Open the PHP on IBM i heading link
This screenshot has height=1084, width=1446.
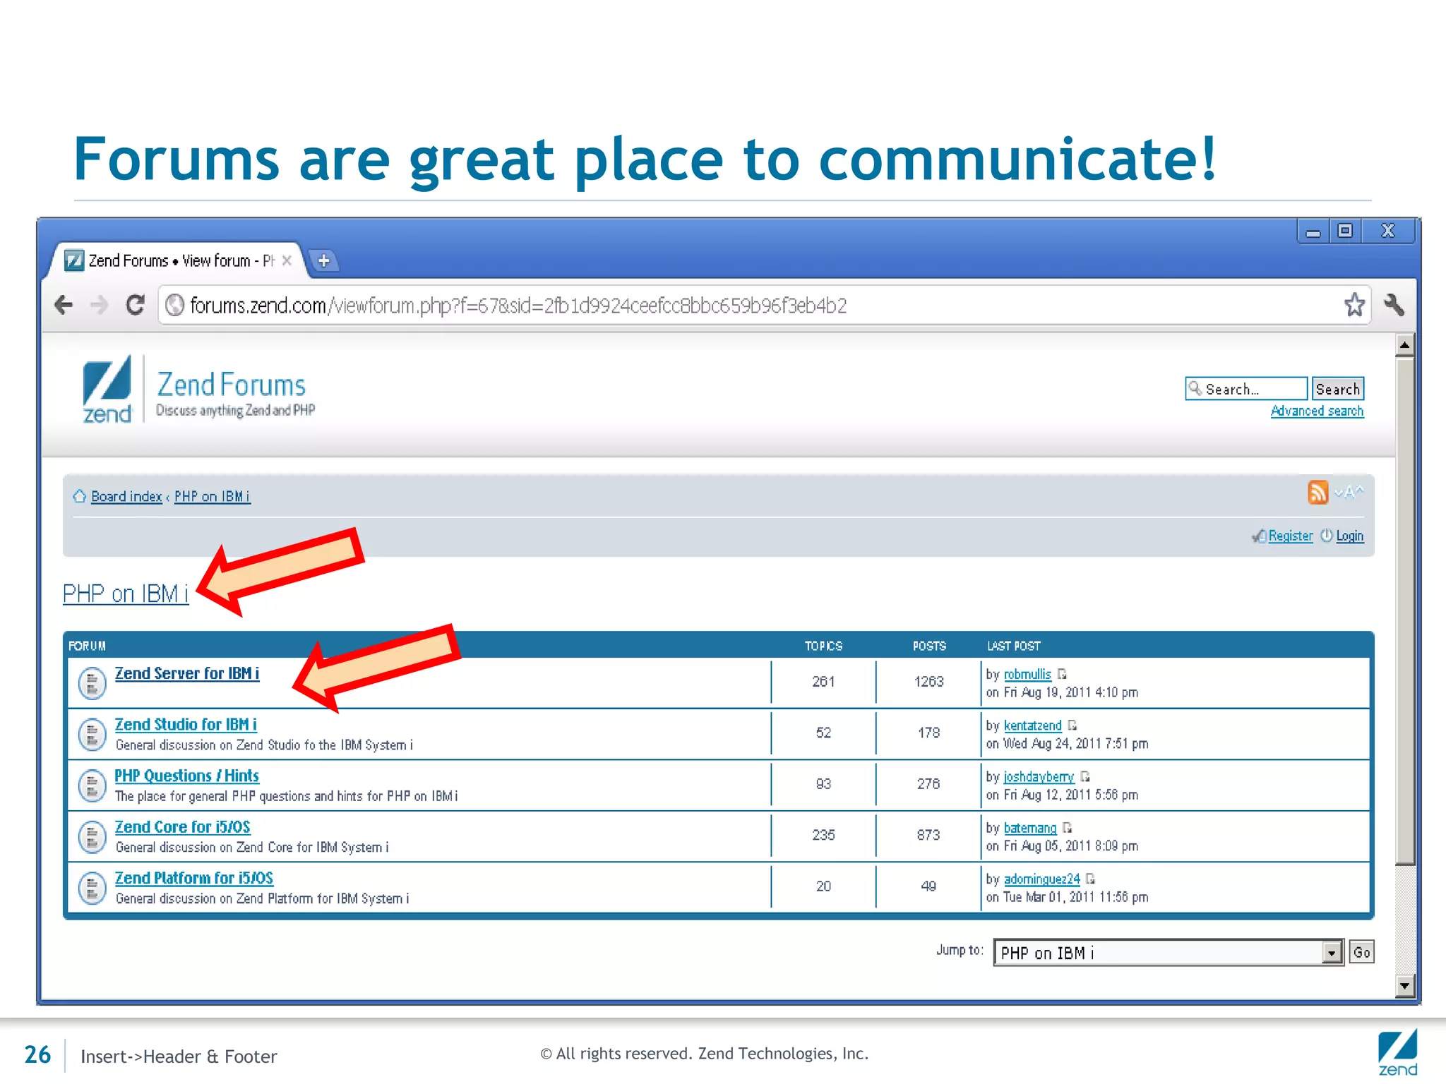point(126,594)
